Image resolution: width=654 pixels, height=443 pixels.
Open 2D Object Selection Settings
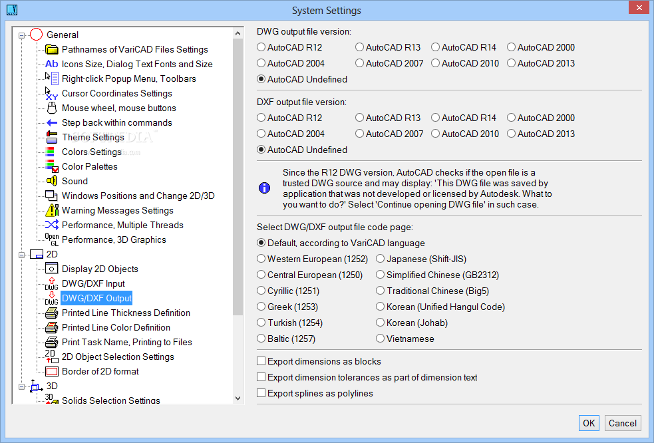[x=118, y=357]
